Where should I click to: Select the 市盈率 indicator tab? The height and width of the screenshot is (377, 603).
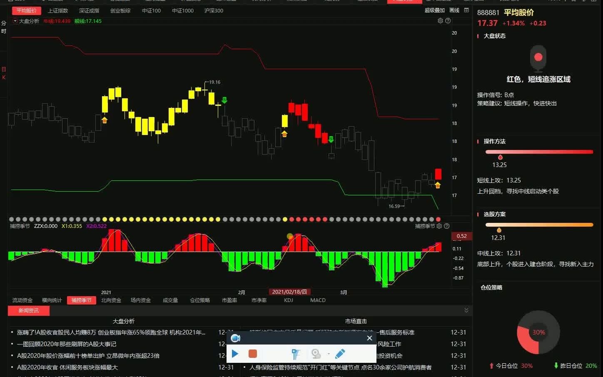(229, 300)
